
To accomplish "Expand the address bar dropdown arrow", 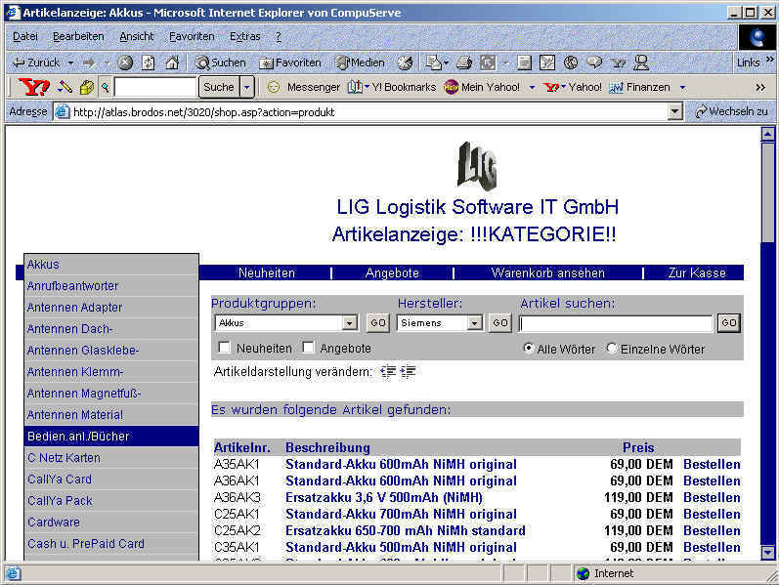I will tap(674, 112).
